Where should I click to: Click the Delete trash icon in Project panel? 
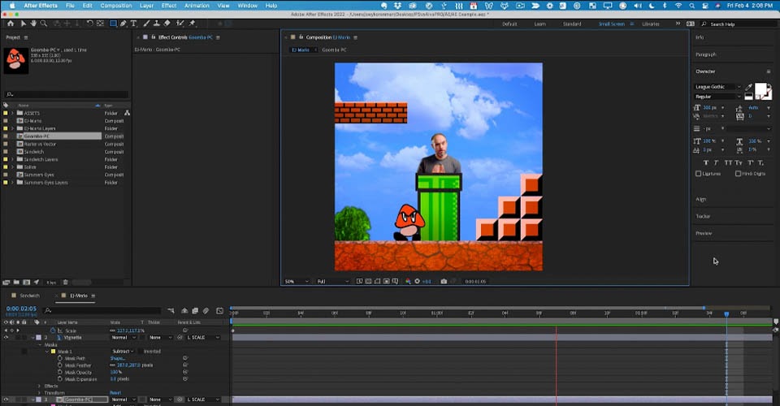click(x=65, y=283)
